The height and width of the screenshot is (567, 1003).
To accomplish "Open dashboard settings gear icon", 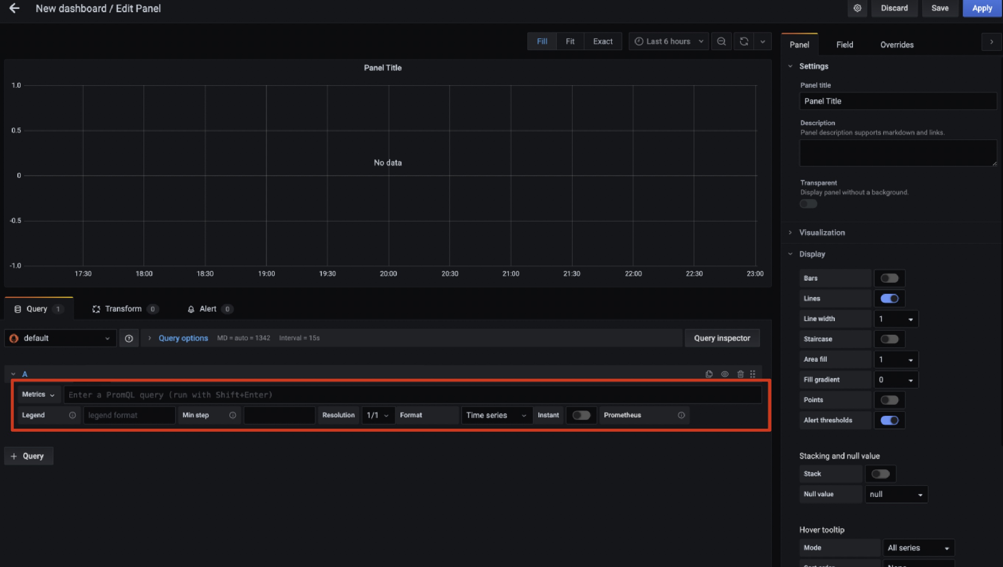I will tap(857, 8).
